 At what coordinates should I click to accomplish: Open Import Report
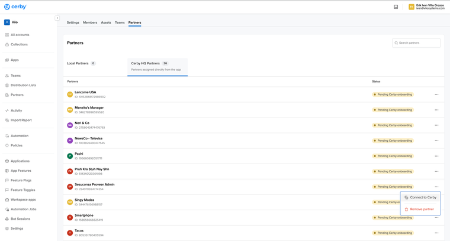tap(18, 120)
